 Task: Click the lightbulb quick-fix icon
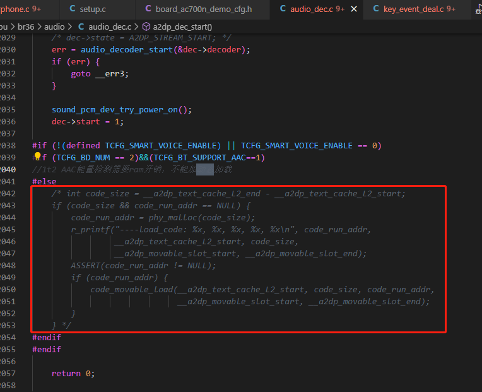37,157
